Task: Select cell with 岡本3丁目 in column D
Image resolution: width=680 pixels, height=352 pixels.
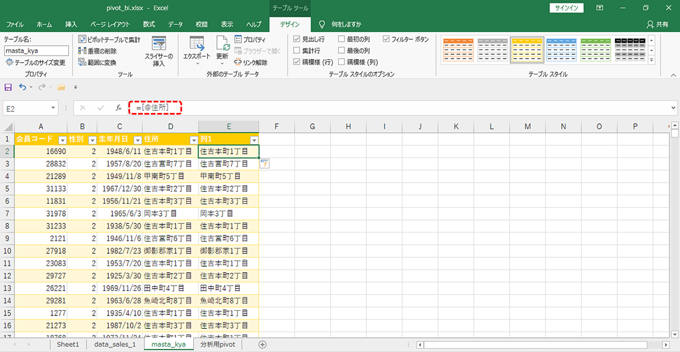Action: pyautogui.click(x=170, y=213)
